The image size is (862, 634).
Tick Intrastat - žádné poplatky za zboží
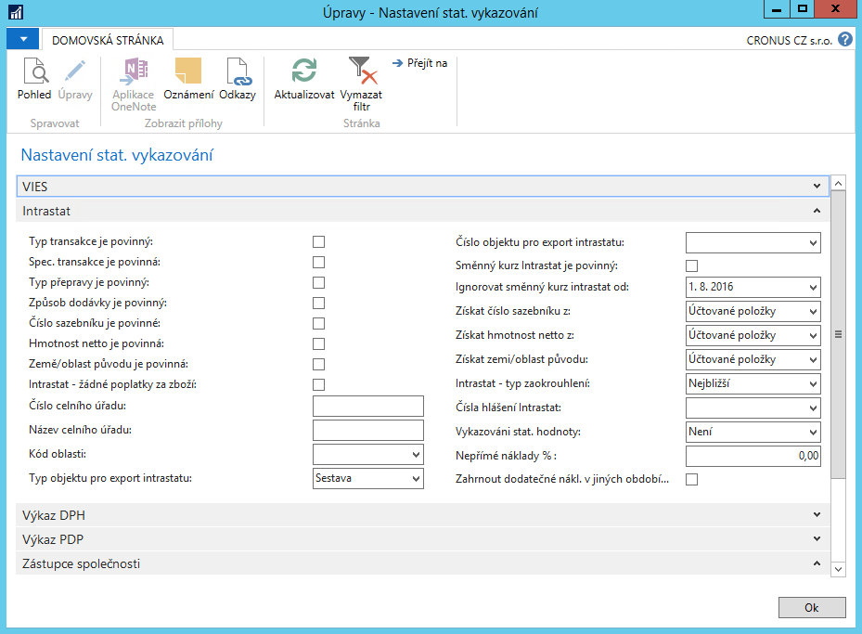pyautogui.click(x=319, y=384)
